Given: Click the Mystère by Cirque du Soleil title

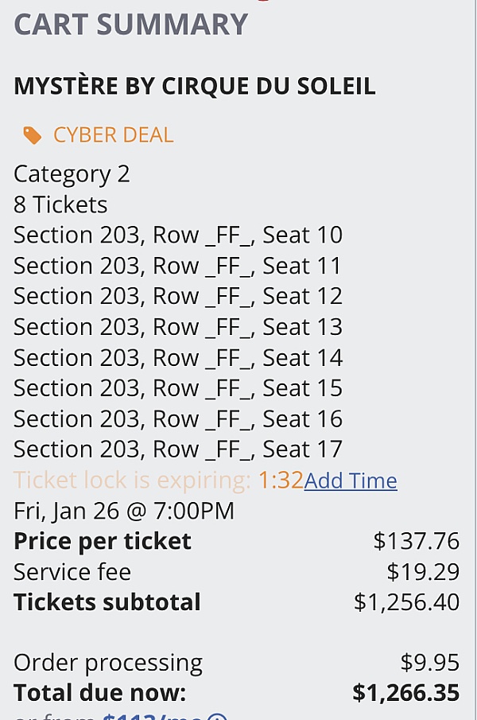Looking at the screenshot, I should click(x=195, y=86).
